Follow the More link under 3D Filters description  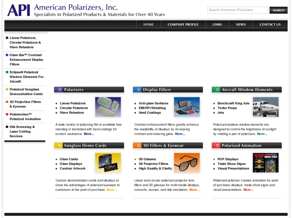tap(194, 190)
